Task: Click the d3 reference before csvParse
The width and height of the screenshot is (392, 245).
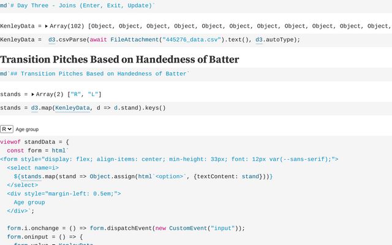Action: click(55, 40)
